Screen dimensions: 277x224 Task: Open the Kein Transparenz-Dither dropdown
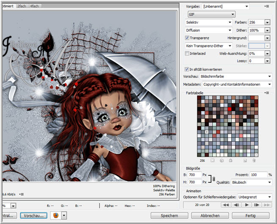click(208, 46)
